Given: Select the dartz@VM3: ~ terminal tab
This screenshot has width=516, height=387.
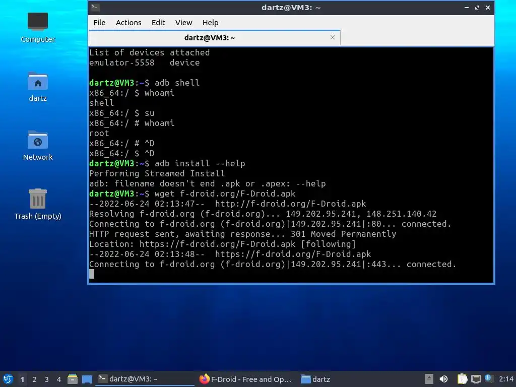Looking at the screenshot, I should [215, 38].
